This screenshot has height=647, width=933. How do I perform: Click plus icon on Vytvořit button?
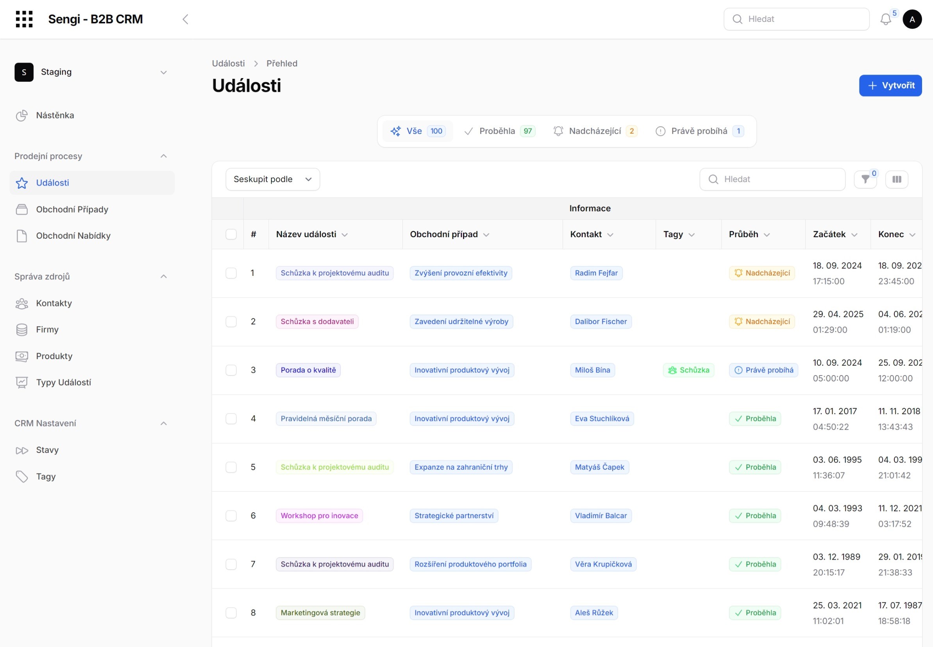click(872, 86)
